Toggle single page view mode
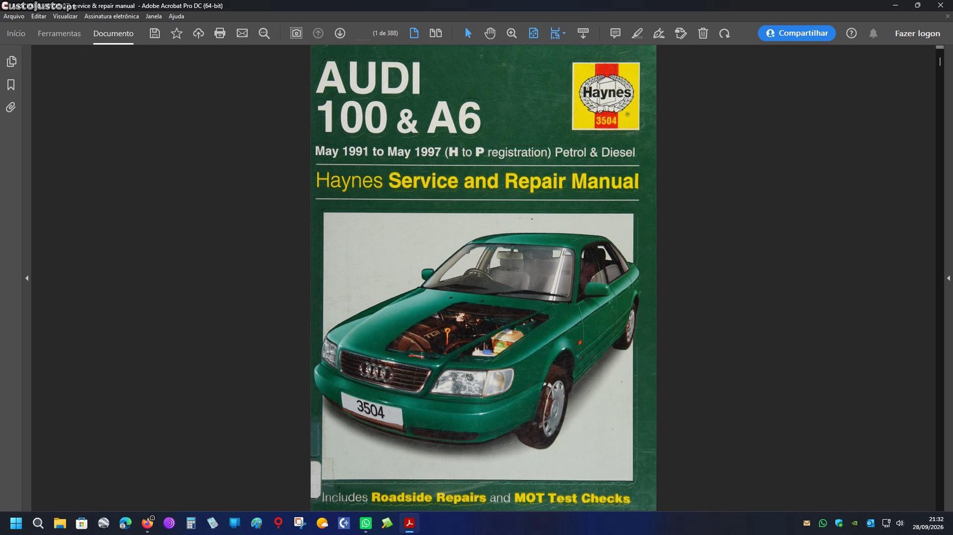953x535 pixels. pyautogui.click(x=414, y=33)
